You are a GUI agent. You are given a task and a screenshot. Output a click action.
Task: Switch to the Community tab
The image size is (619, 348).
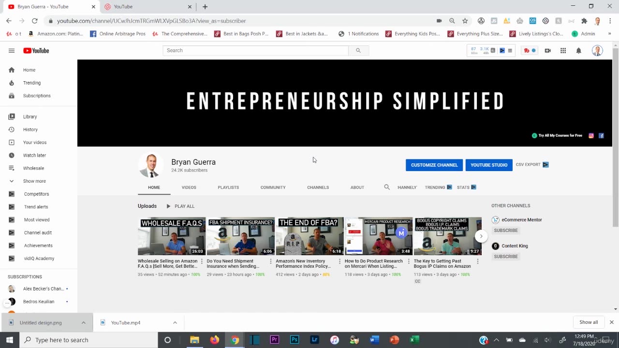point(273,188)
